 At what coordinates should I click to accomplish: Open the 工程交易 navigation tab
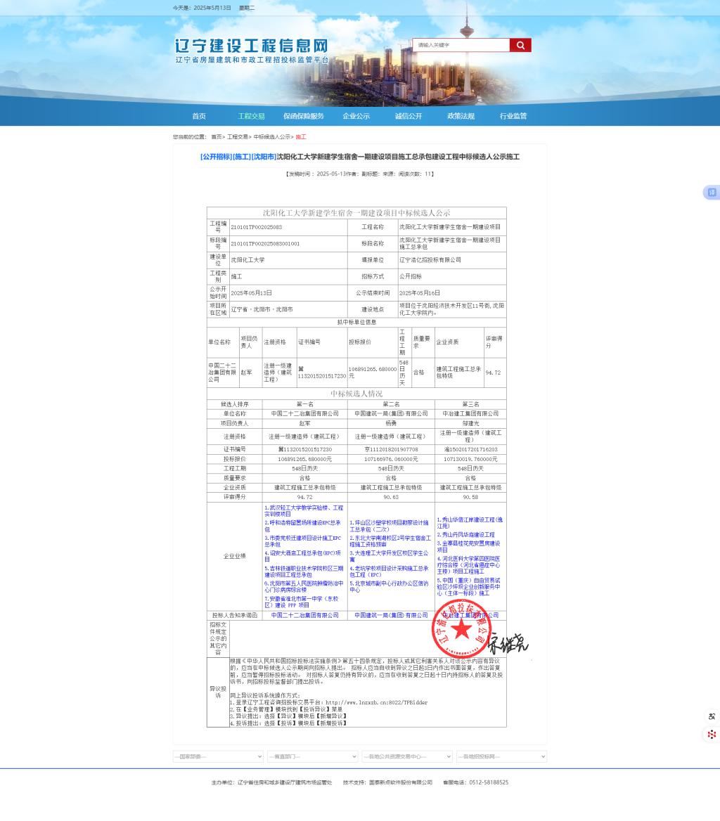pos(251,116)
